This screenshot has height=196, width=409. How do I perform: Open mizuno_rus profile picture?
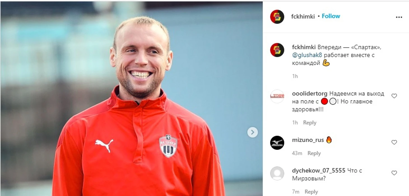click(x=277, y=143)
